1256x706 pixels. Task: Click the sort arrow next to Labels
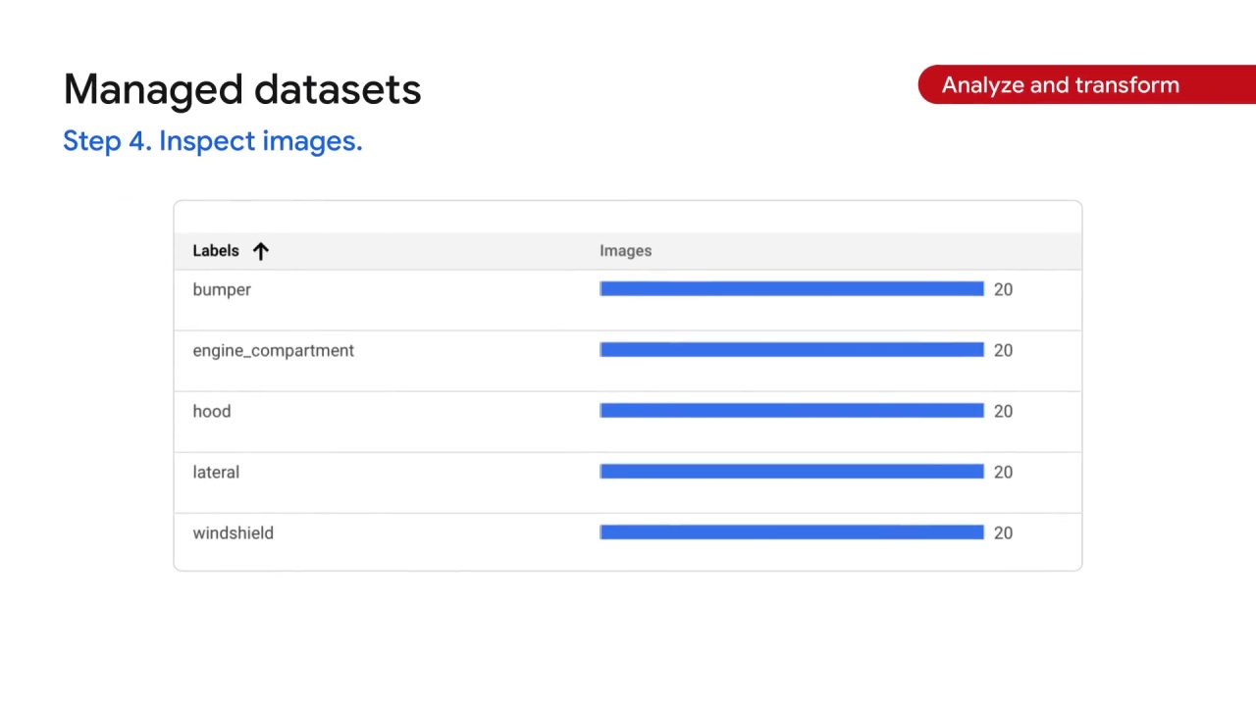[260, 251]
